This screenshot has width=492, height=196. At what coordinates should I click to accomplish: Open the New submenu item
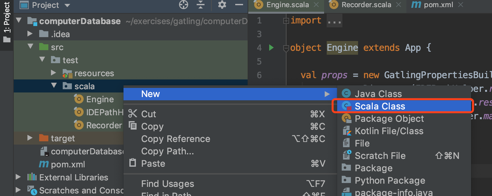click(230, 94)
